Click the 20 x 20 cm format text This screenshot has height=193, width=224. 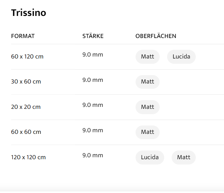point(26,107)
